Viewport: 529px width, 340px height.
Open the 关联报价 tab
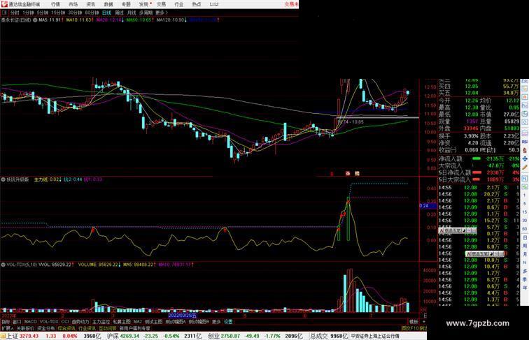click(25, 328)
